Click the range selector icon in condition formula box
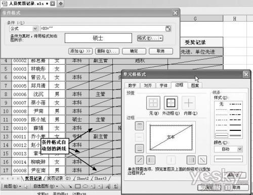 click(168, 28)
